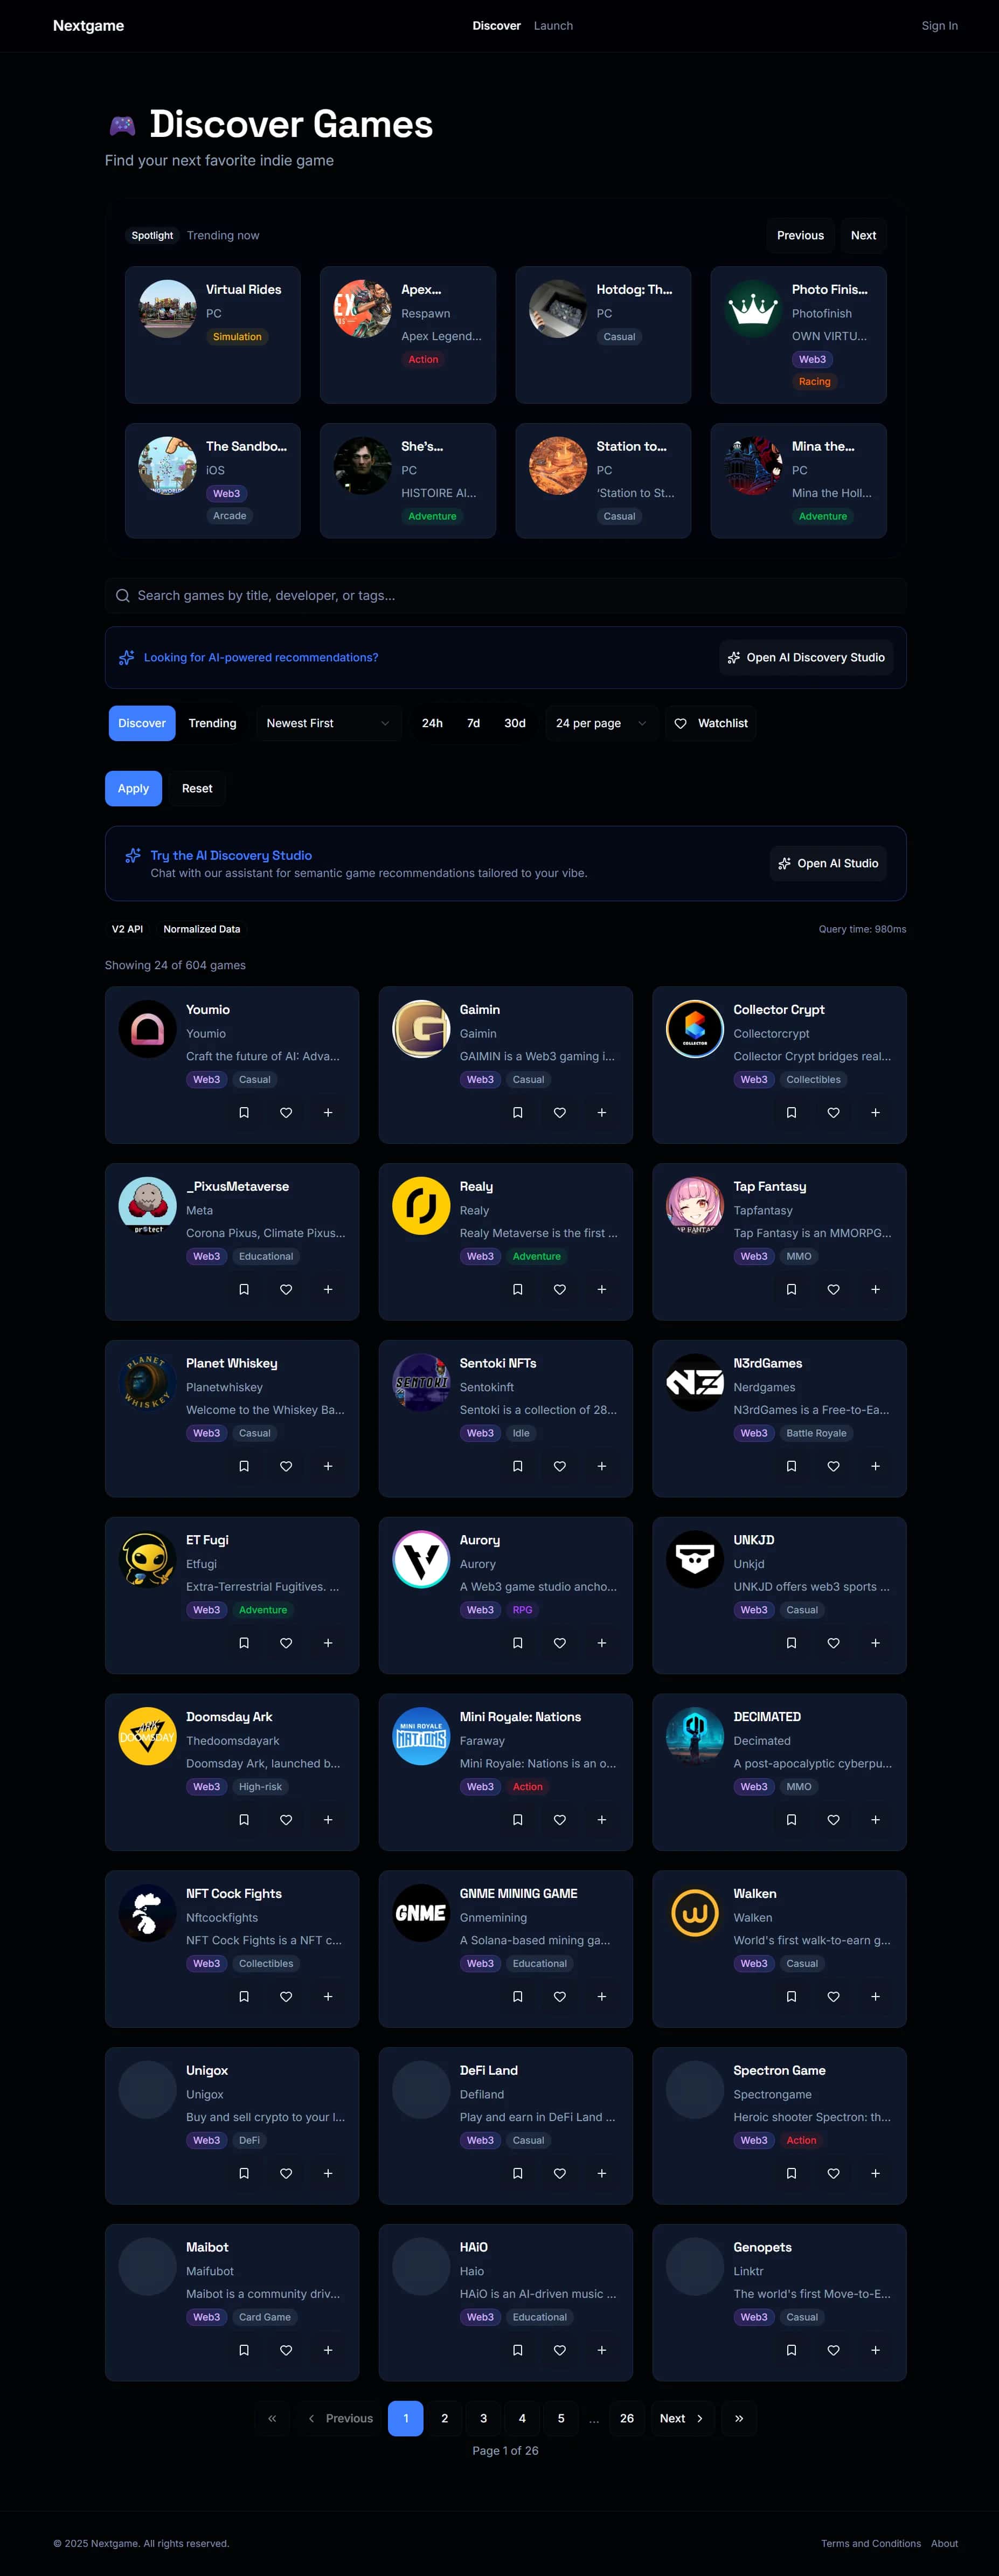
Task: Favorite Gaimin with the heart icon
Action: [x=560, y=1112]
